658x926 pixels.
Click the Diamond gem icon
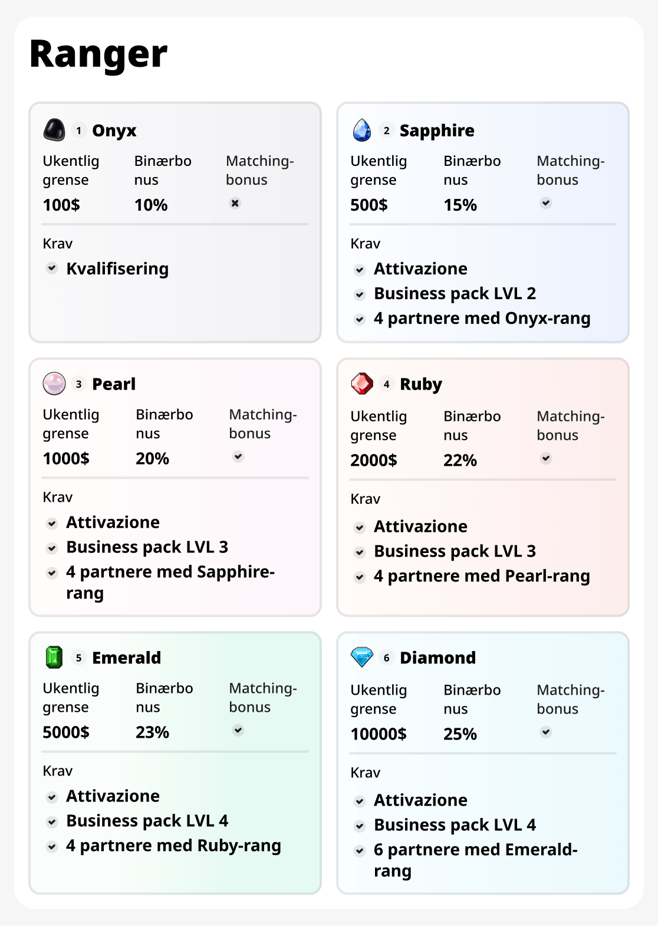pyautogui.click(x=362, y=657)
